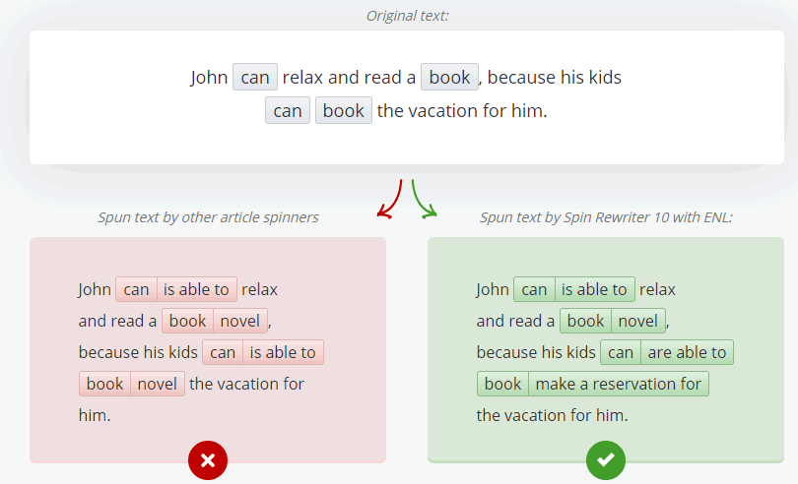Pick 'make a reservation for' option
The image size is (798, 484).
[x=618, y=384]
